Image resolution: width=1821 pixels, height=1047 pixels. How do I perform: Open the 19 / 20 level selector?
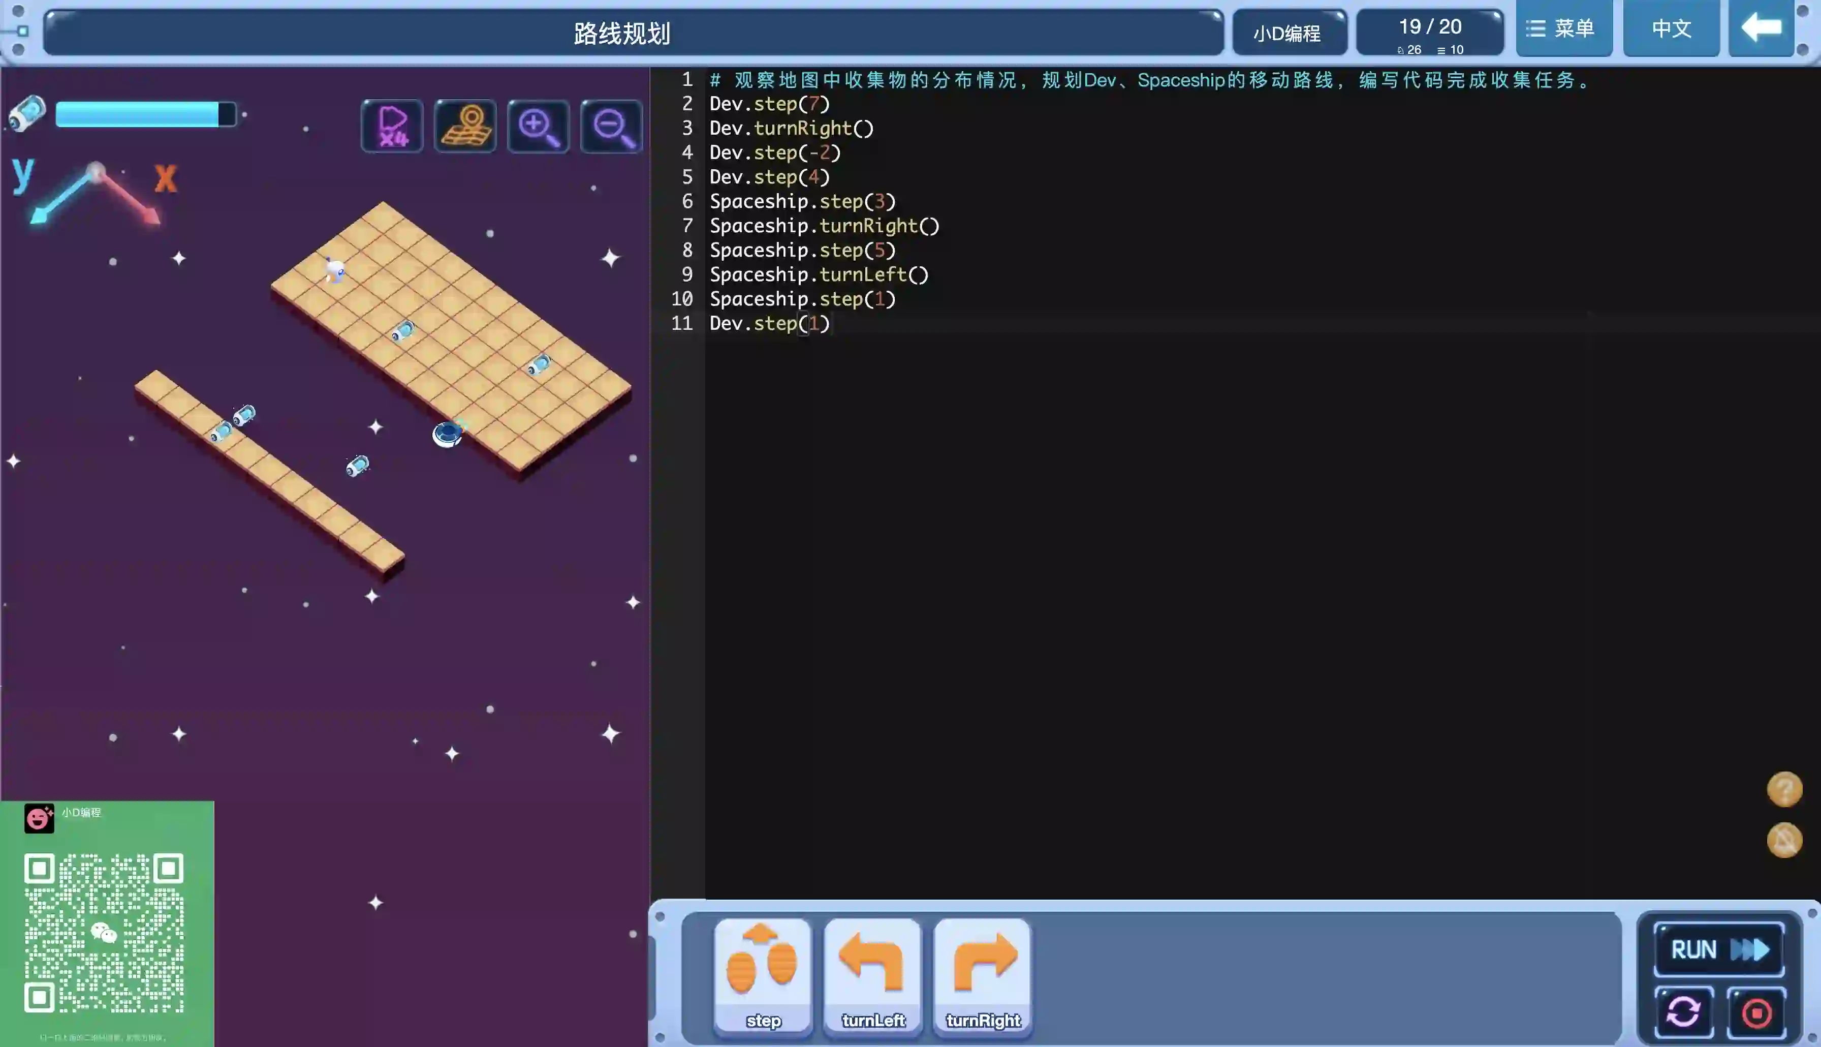coord(1429,33)
